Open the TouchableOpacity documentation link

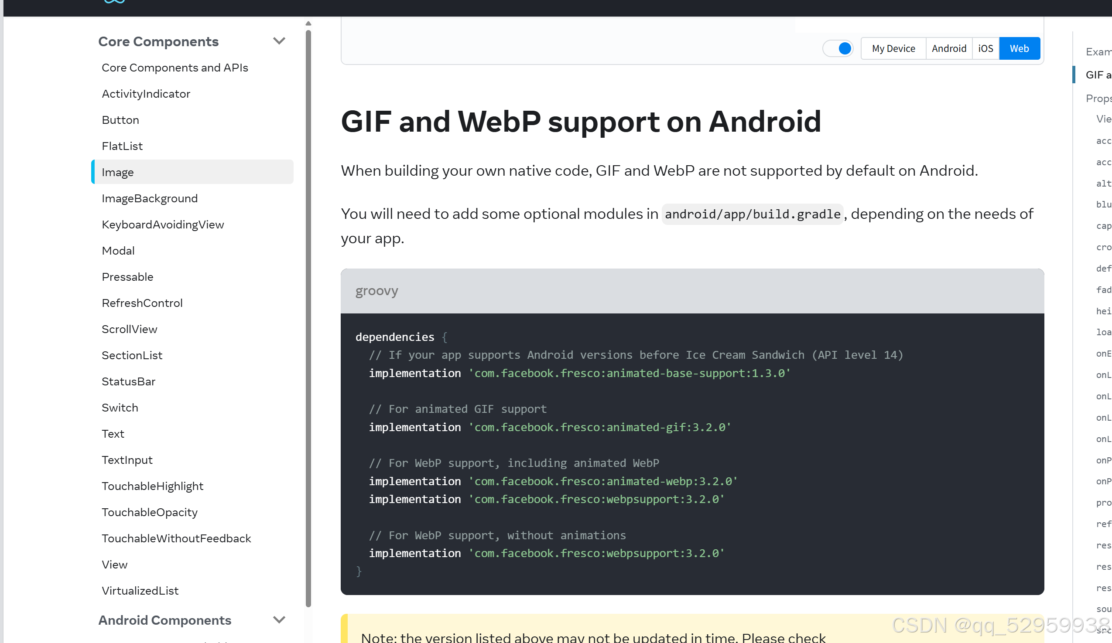point(150,512)
